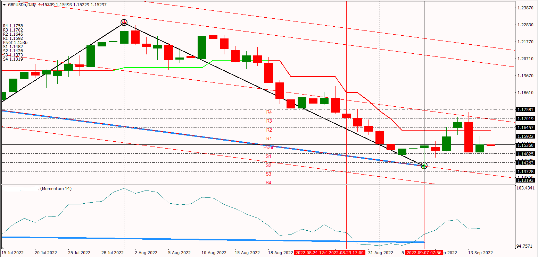Click the 28 Jul 2022 date label
Image resolution: width=538 pixels, height=257 pixels.
(113, 253)
